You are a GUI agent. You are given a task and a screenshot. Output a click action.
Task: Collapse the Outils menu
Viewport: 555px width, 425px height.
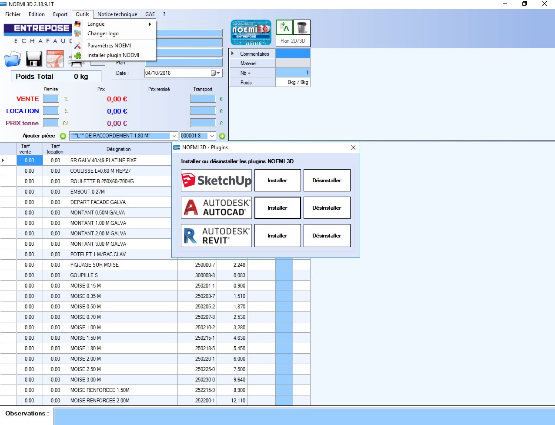tap(83, 14)
